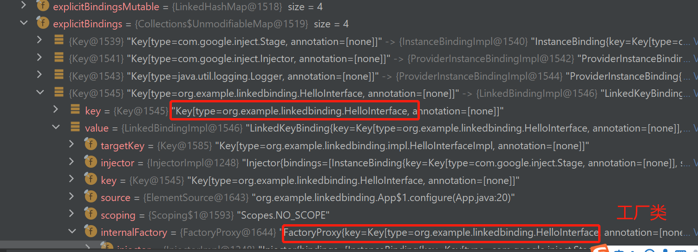698x252 pixels.
Task: Collapse the value LinkedBindingImpl@1546 node
Action: tap(56, 127)
